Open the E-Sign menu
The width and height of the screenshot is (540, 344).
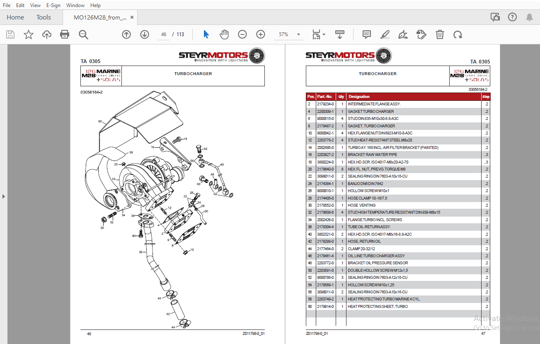[53, 5]
